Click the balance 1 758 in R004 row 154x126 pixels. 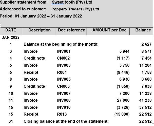click(146, 72)
